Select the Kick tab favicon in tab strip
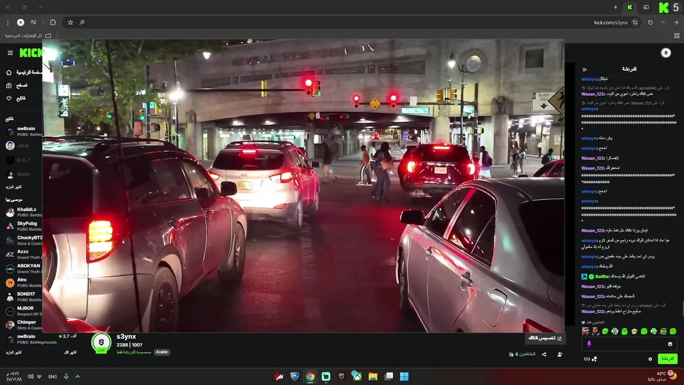This screenshot has height=385, width=684. click(x=629, y=7)
